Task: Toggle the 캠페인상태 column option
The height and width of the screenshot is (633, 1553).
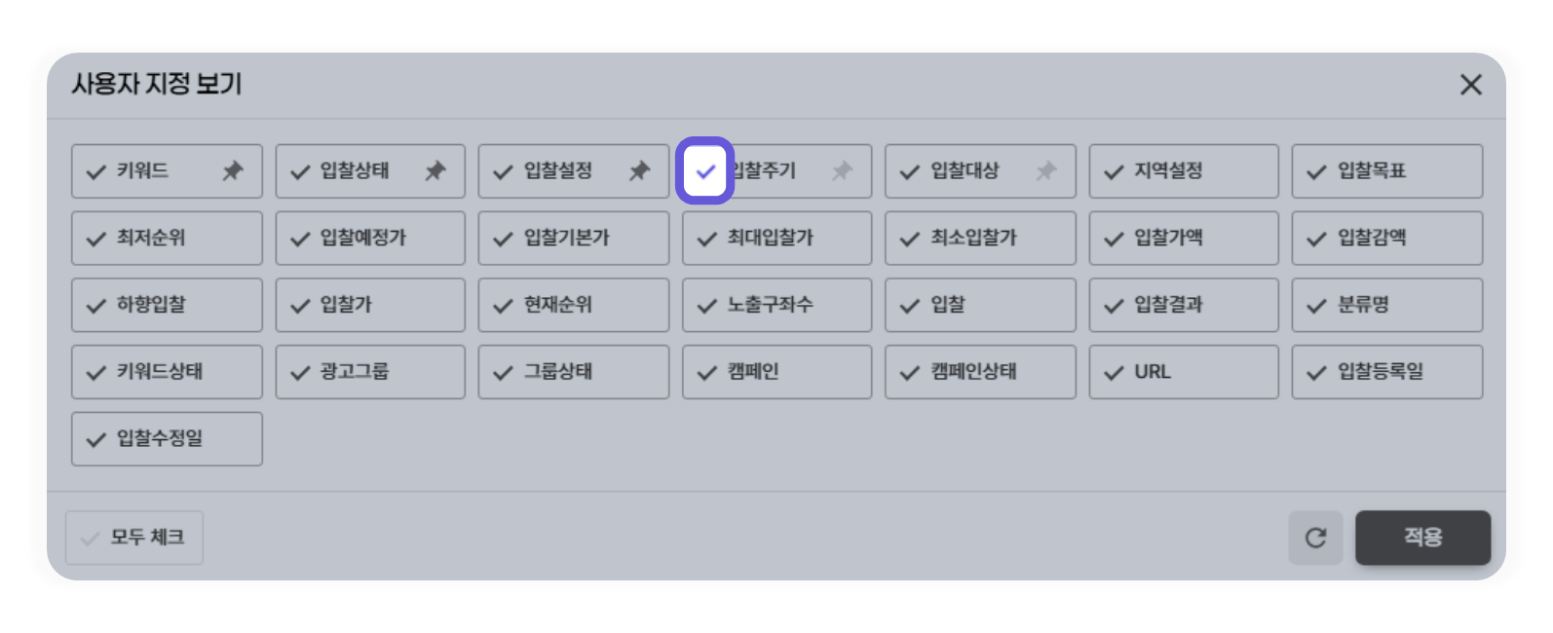Action: 980,372
